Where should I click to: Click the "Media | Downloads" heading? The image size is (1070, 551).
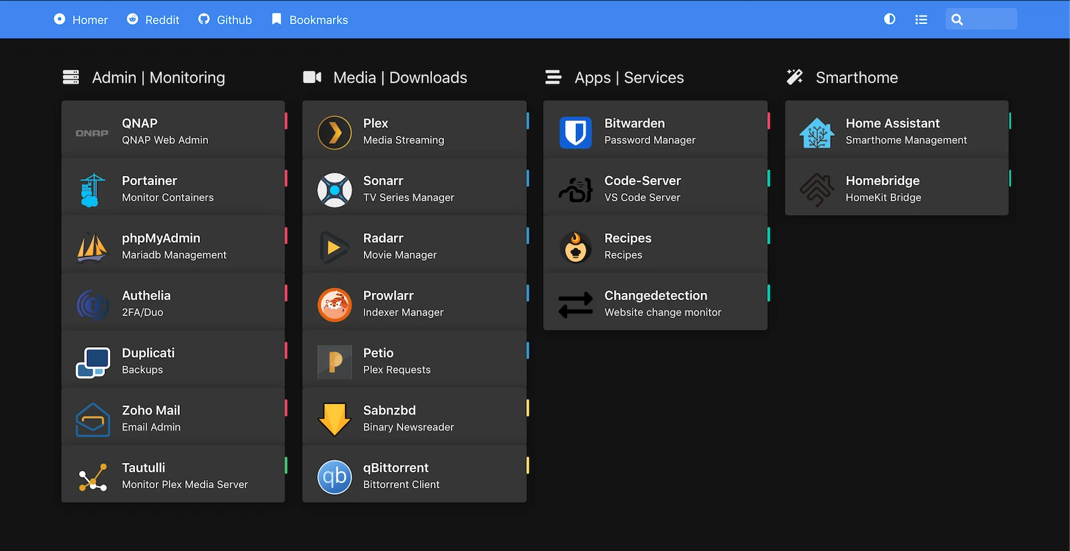[400, 78]
